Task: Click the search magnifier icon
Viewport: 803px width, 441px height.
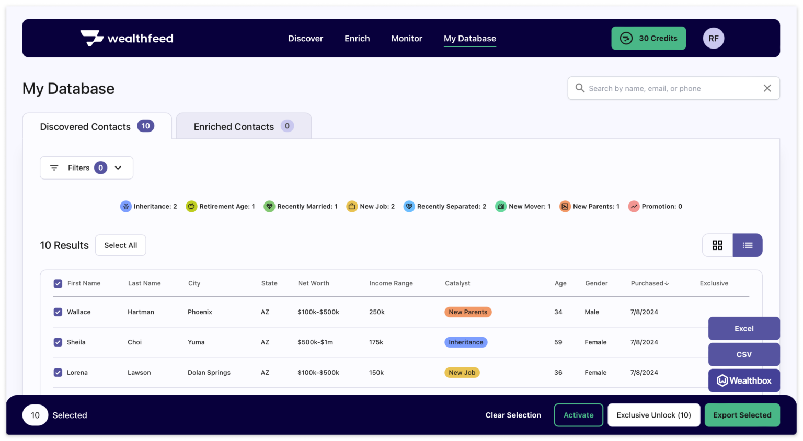Action: [x=580, y=88]
